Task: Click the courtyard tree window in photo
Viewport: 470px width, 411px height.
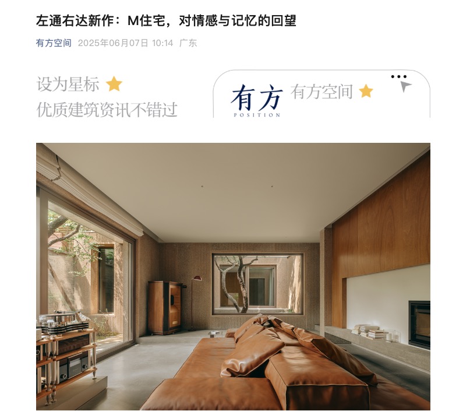Action: (x=258, y=283)
